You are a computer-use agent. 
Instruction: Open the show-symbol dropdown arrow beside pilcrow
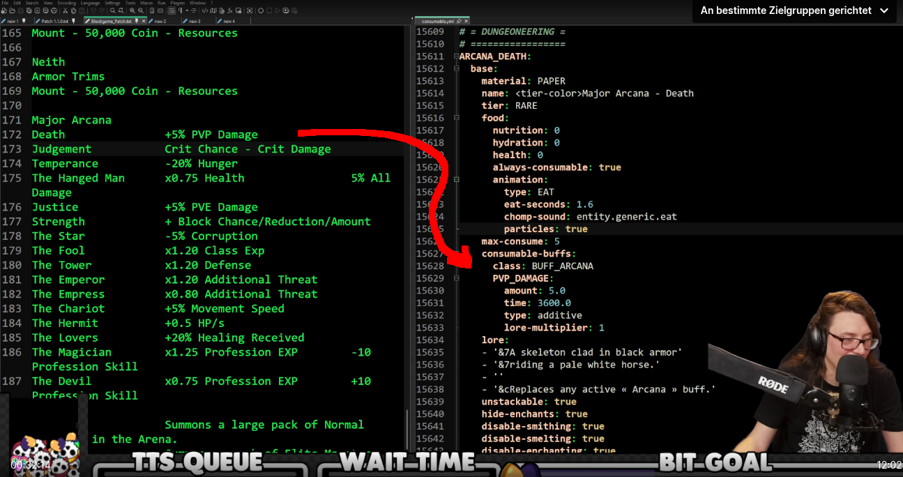click(x=187, y=10)
